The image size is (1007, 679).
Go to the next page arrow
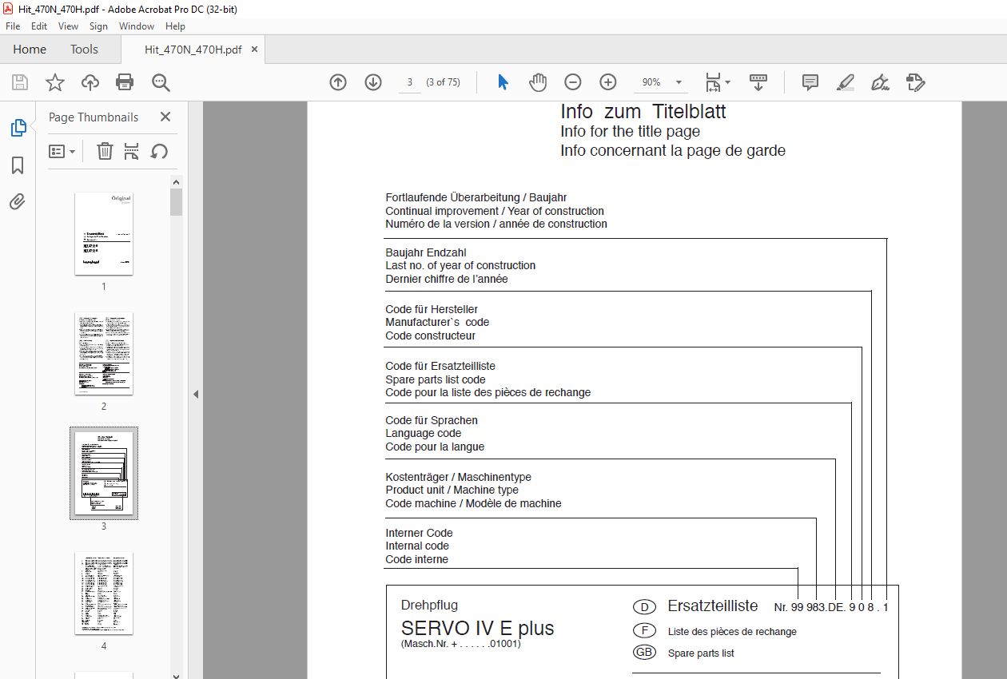point(373,81)
